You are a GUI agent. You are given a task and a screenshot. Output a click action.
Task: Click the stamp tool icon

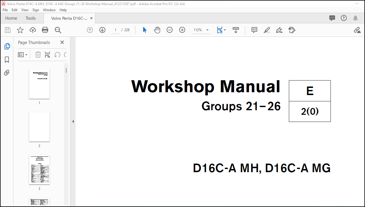point(292,30)
